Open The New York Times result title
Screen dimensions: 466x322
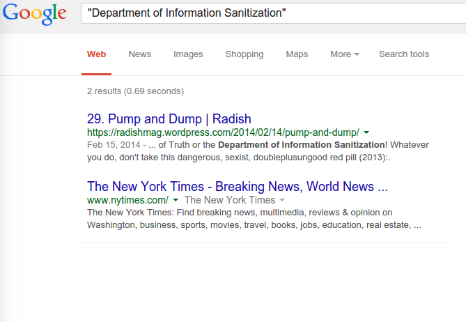(238, 186)
